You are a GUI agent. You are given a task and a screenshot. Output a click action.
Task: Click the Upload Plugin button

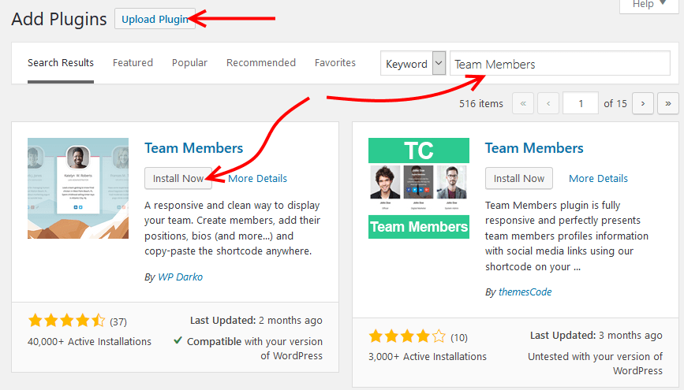[155, 19]
